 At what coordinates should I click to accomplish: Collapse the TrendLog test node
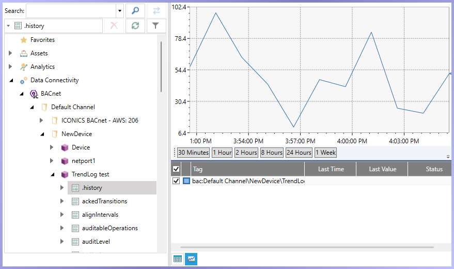tap(52, 174)
